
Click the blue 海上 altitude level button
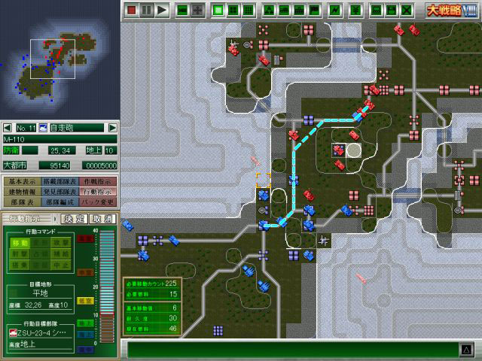click(x=85, y=335)
